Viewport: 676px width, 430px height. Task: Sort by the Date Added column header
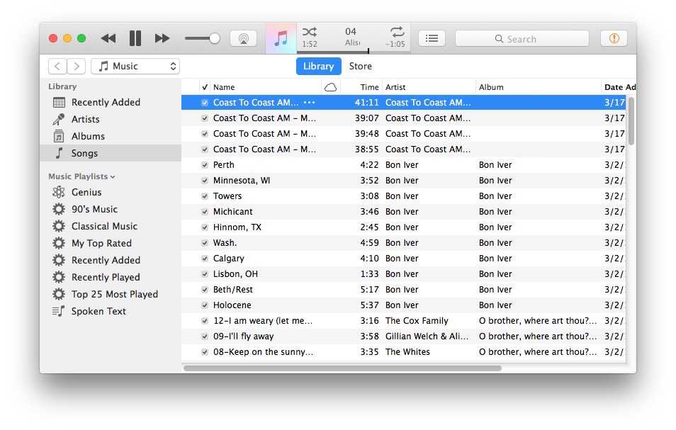[618, 87]
